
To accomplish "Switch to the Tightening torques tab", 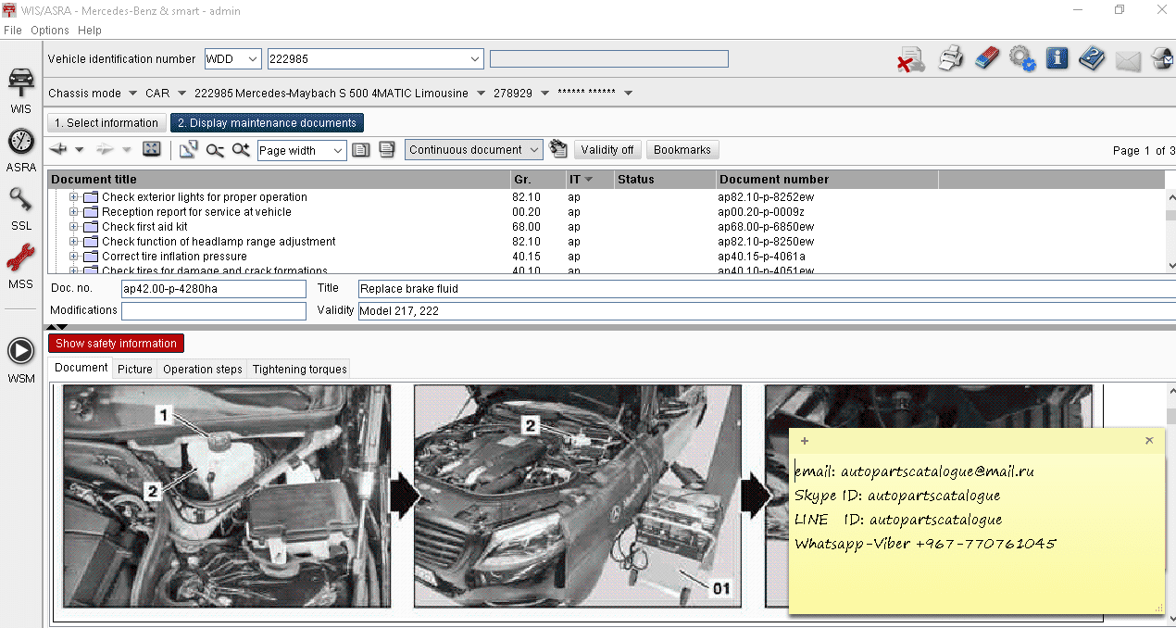I will click(x=299, y=369).
